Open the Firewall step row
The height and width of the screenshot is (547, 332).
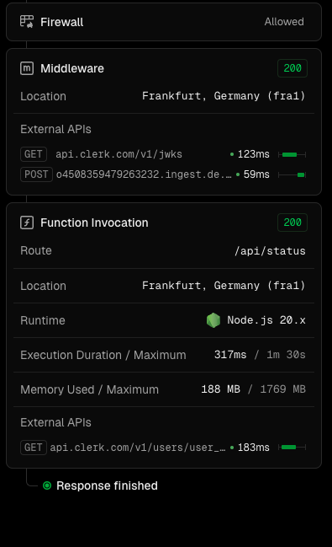tap(164, 22)
